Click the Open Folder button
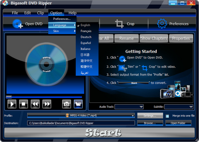199x142 pixels. pos(178,123)
